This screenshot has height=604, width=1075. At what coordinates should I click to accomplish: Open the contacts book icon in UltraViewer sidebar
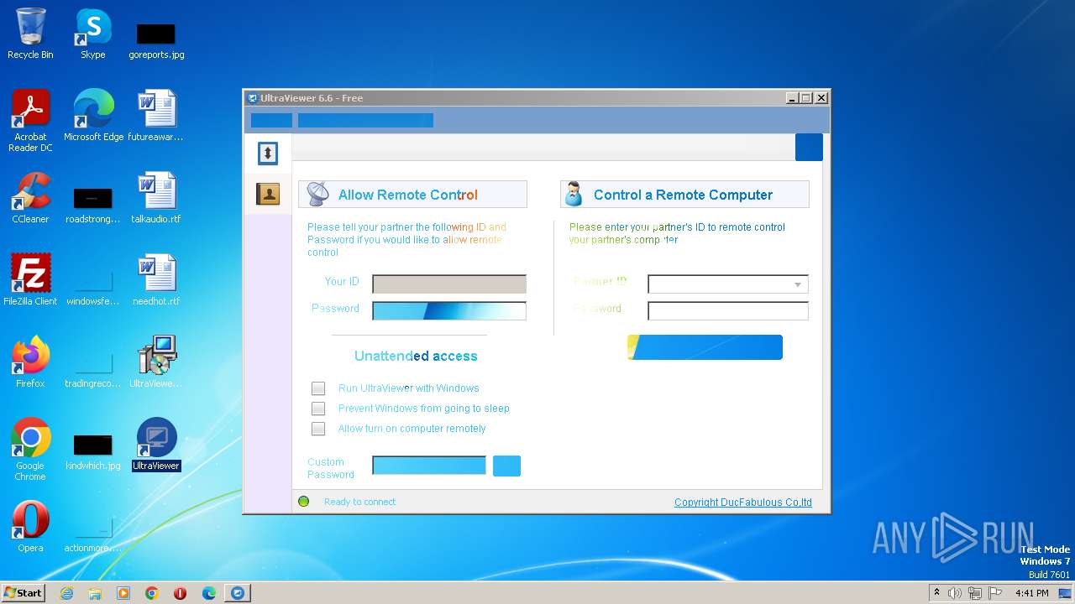pyautogui.click(x=268, y=195)
